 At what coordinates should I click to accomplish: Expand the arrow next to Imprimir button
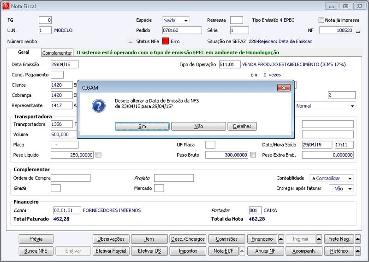coord(319,239)
